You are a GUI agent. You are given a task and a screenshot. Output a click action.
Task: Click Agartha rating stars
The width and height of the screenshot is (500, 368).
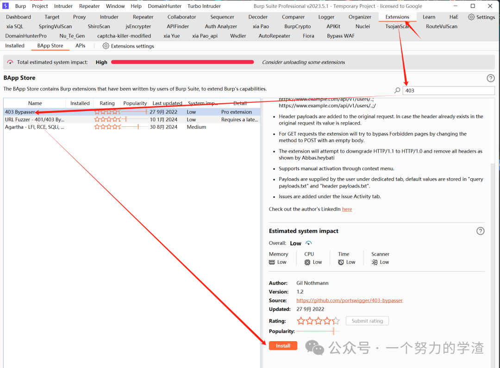[107, 127]
